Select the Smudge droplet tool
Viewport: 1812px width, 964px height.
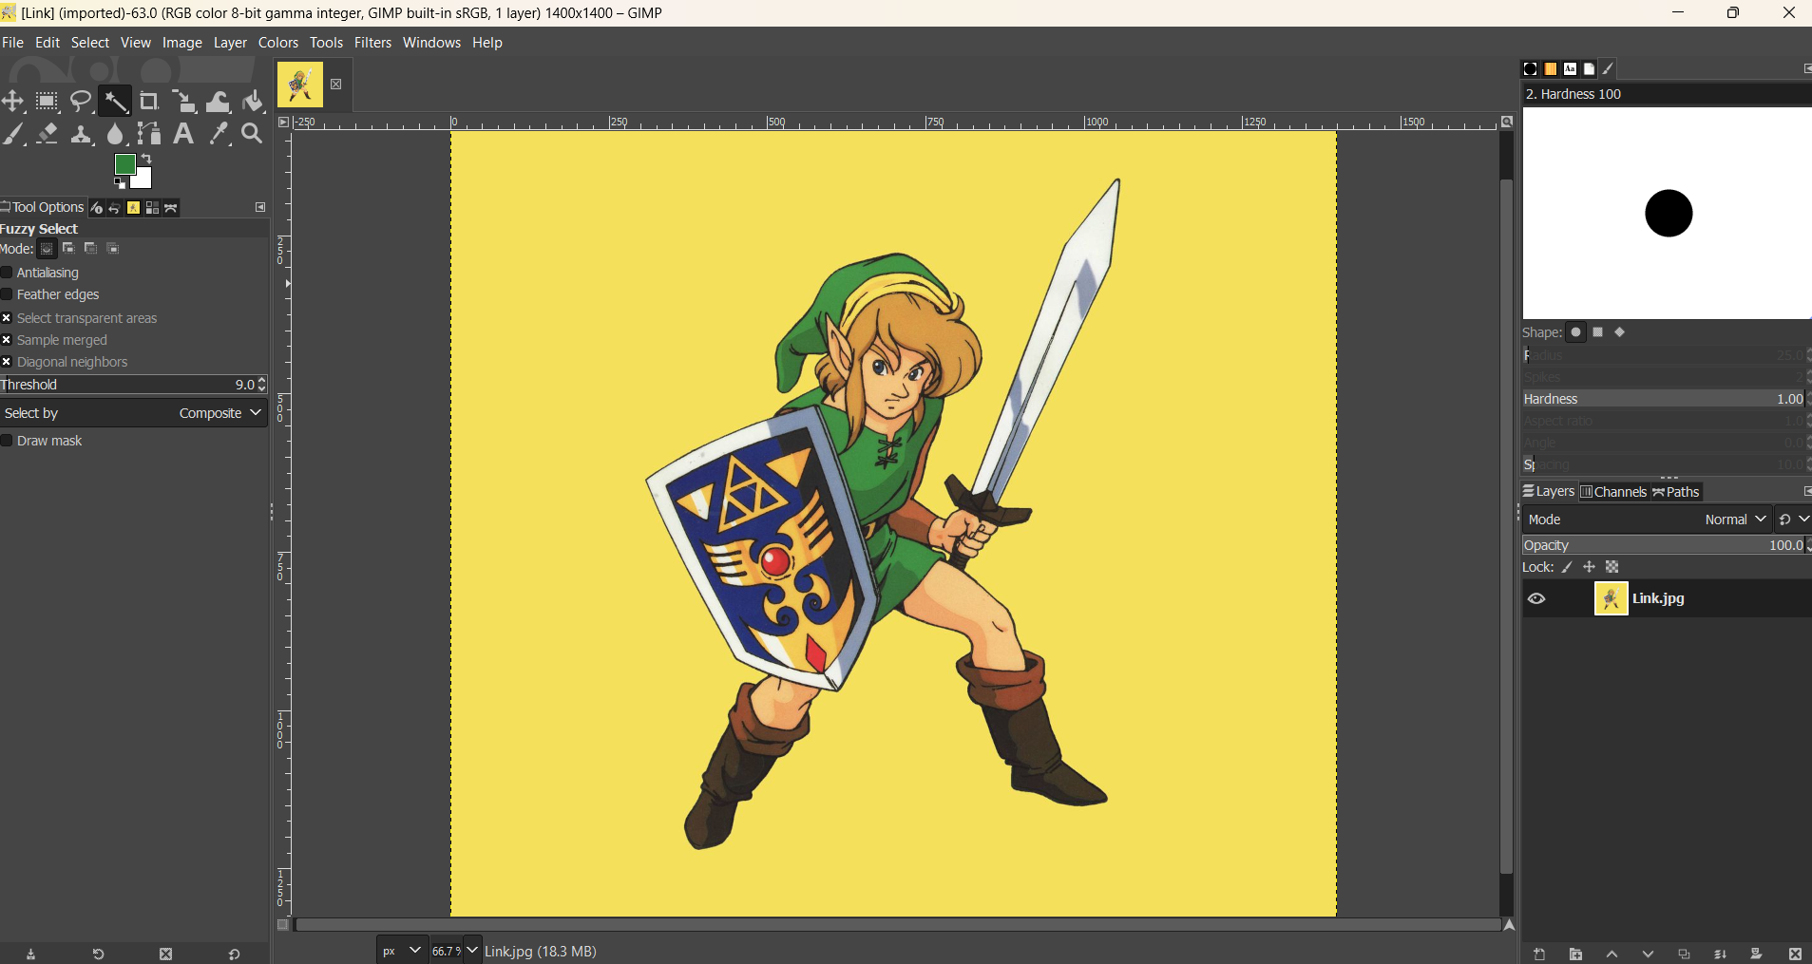click(x=116, y=135)
